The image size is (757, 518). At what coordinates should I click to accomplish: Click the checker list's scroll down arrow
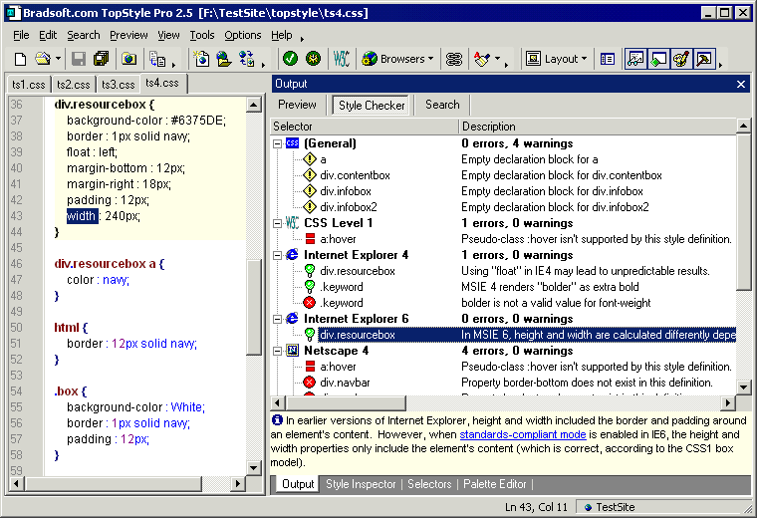pos(743,387)
